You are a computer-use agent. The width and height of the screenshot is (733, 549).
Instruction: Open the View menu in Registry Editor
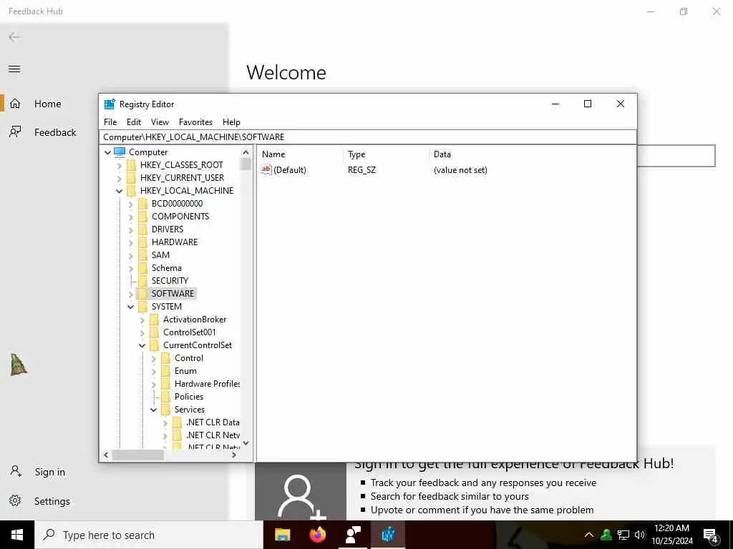click(160, 122)
